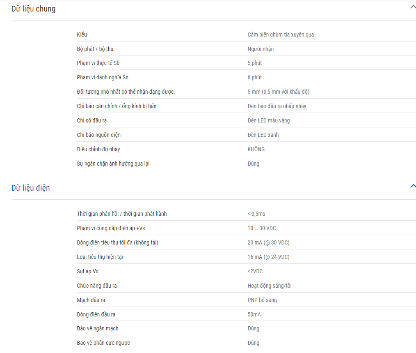416x353 pixels.
Task: Click the Cảm biến chùm tia xuyên qua value
Action: (x=281, y=35)
